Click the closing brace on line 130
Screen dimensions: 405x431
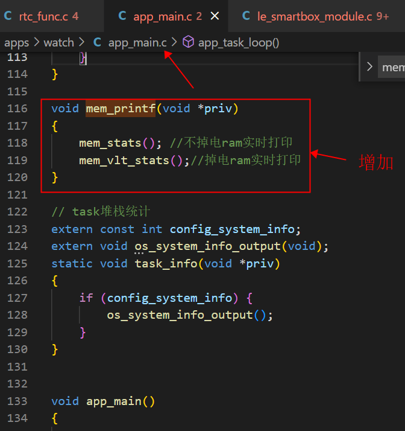pos(55,350)
